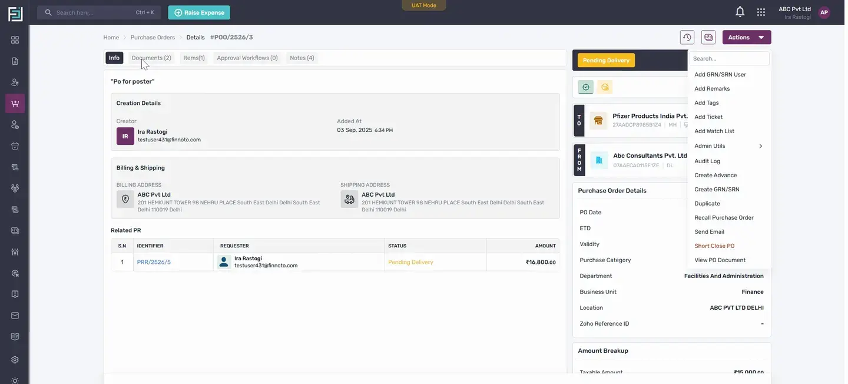Viewport: 848px width, 384px height.
Task: Click the UAT Mode banner label
Action: [x=424, y=5]
